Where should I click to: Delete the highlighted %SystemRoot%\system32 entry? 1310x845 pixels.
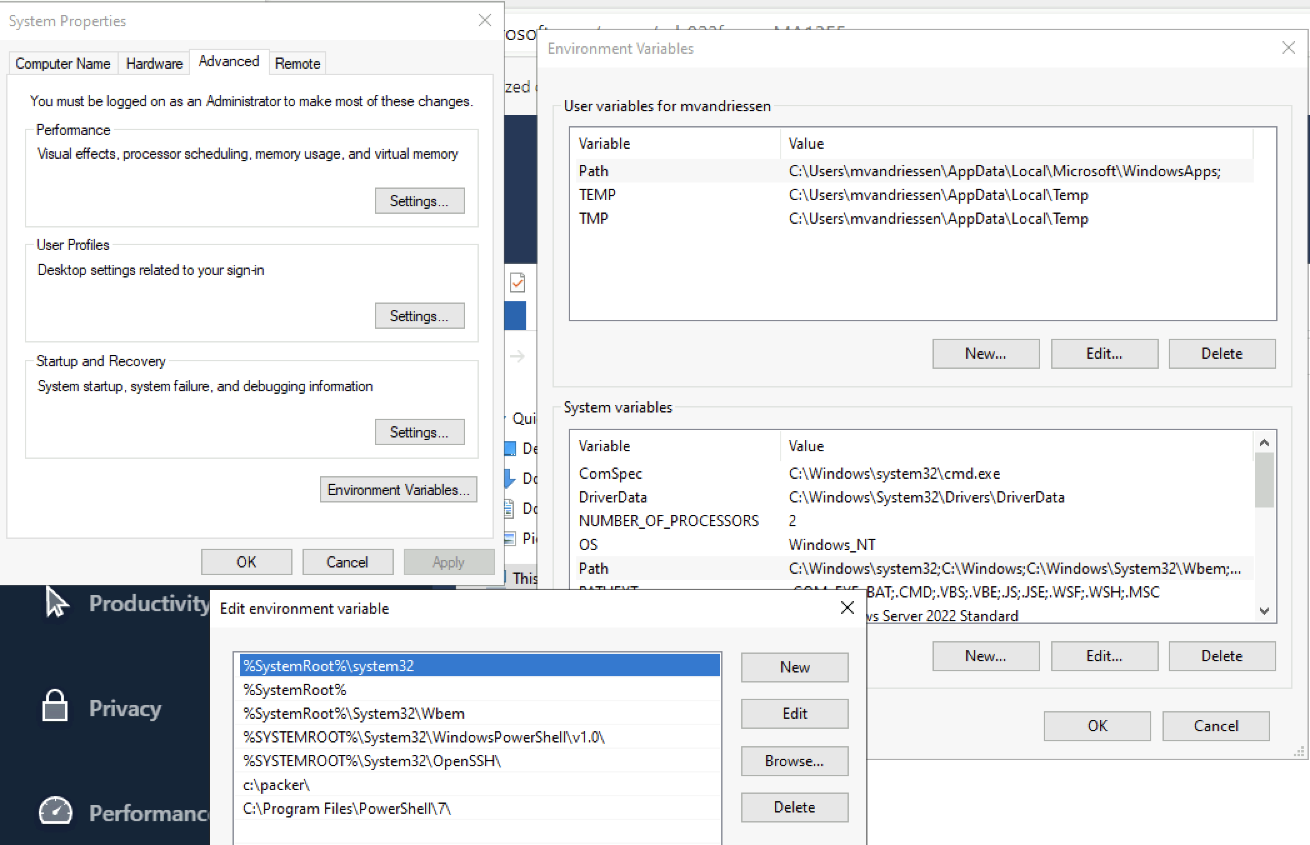pyautogui.click(x=794, y=807)
